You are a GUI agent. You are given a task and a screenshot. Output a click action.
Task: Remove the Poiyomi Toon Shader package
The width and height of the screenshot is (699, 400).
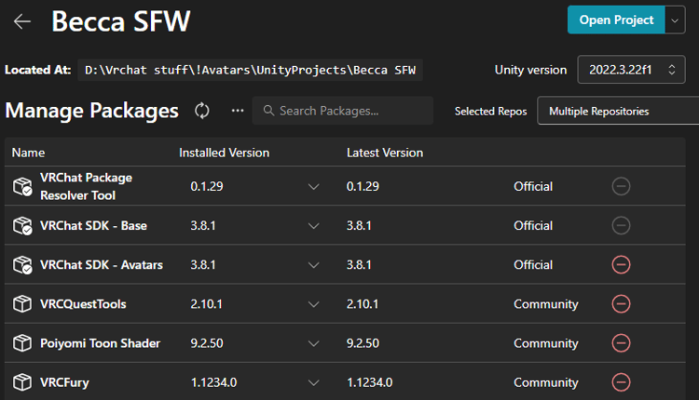[x=621, y=343]
